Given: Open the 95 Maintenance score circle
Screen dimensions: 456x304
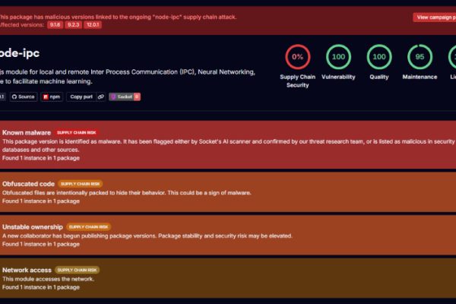Looking at the screenshot, I should pyautogui.click(x=420, y=57).
